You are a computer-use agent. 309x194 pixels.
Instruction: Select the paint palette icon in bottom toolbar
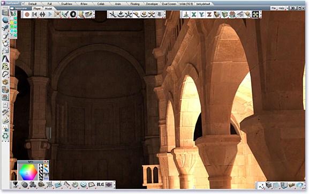(75, 185)
